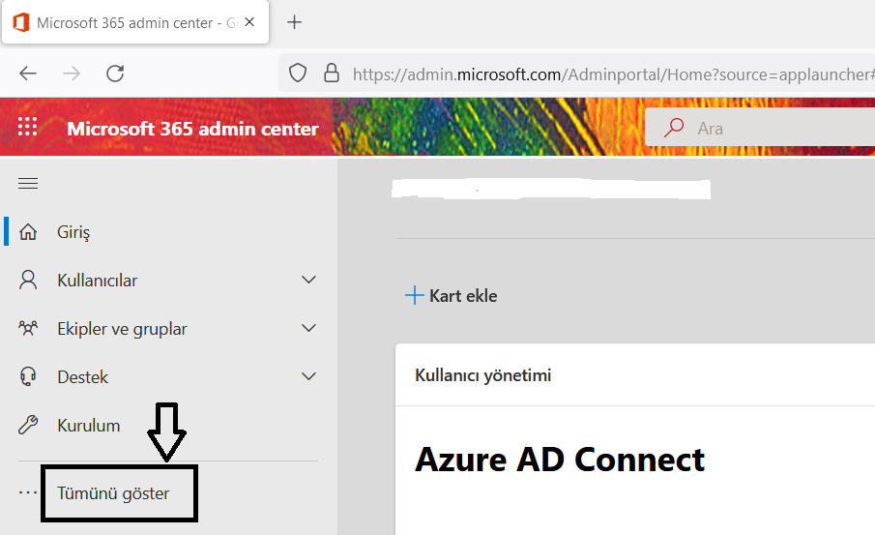The image size is (875, 535).
Task: Click the browser forward arrow
Action: (72, 74)
